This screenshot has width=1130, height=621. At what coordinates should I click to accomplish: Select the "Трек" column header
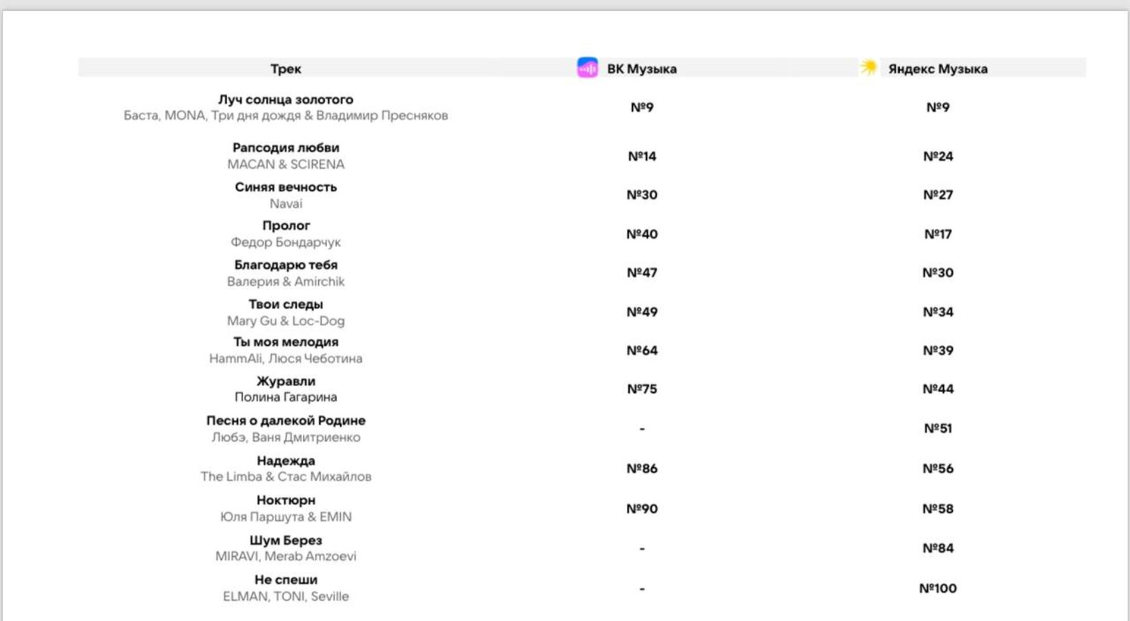click(285, 69)
